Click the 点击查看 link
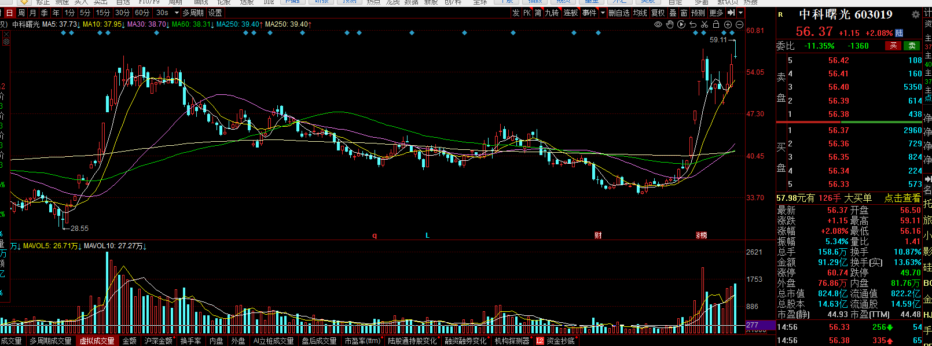The height and width of the screenshot is (346, 932). (x=902, y=198)
